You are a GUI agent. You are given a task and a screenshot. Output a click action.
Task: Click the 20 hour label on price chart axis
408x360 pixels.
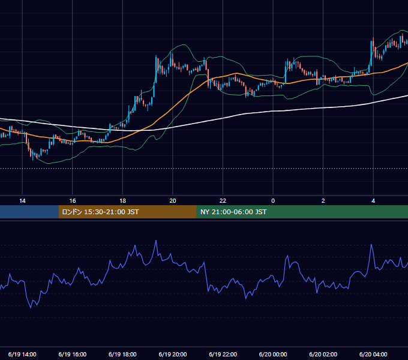click(x=173, y=201)
